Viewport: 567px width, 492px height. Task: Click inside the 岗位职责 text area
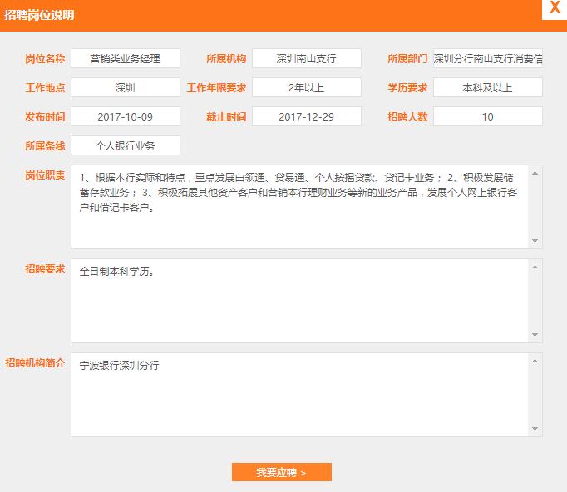tap(299, 206)
